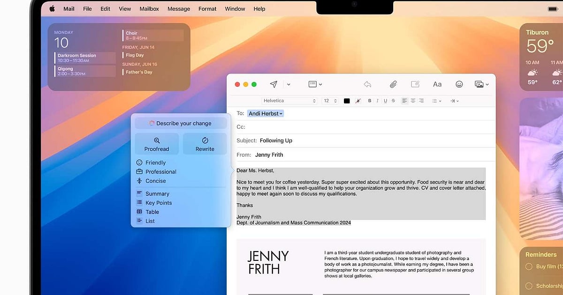563x295 pixels.
Task: Toggle Italic formatting
Action: pos(377,101)
